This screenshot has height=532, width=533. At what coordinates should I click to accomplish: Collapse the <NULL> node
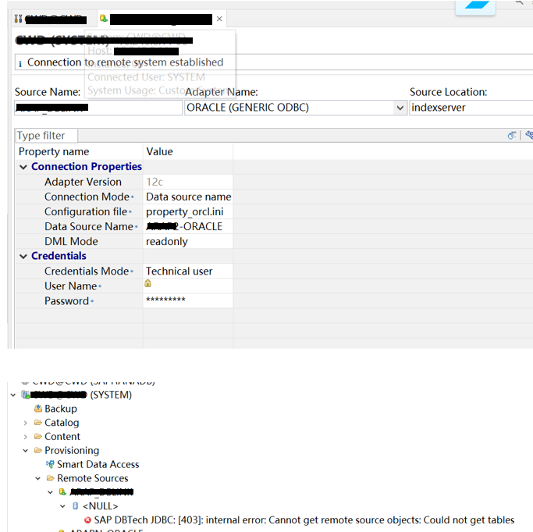[x=63, y=506]
